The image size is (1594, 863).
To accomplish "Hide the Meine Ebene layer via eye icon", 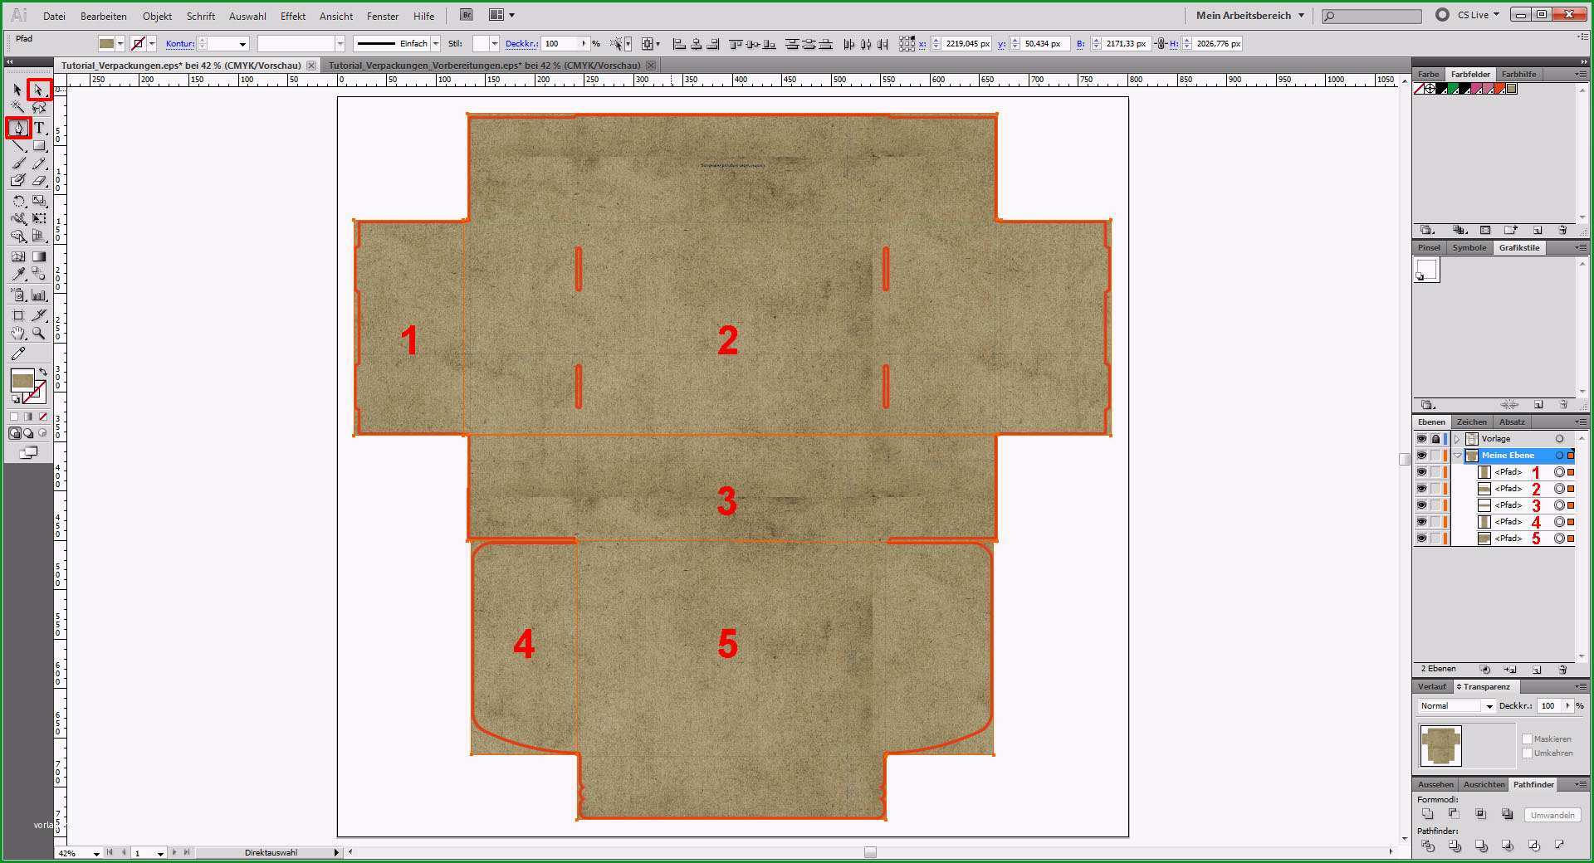I will 1421,456.
